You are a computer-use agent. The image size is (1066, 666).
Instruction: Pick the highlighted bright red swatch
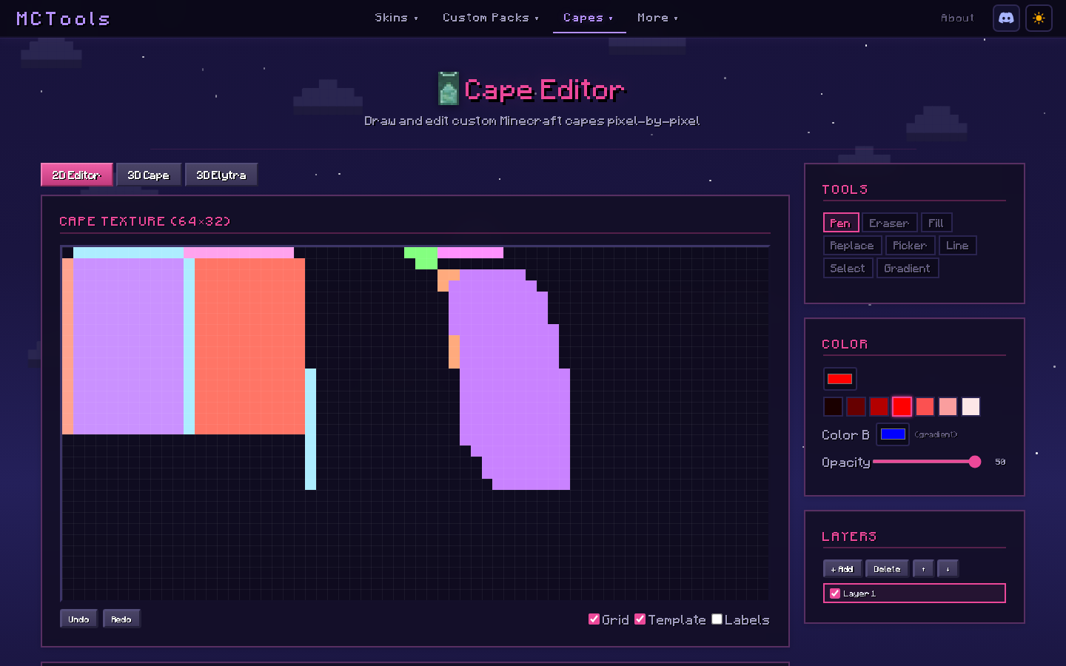tap(902, 406)
